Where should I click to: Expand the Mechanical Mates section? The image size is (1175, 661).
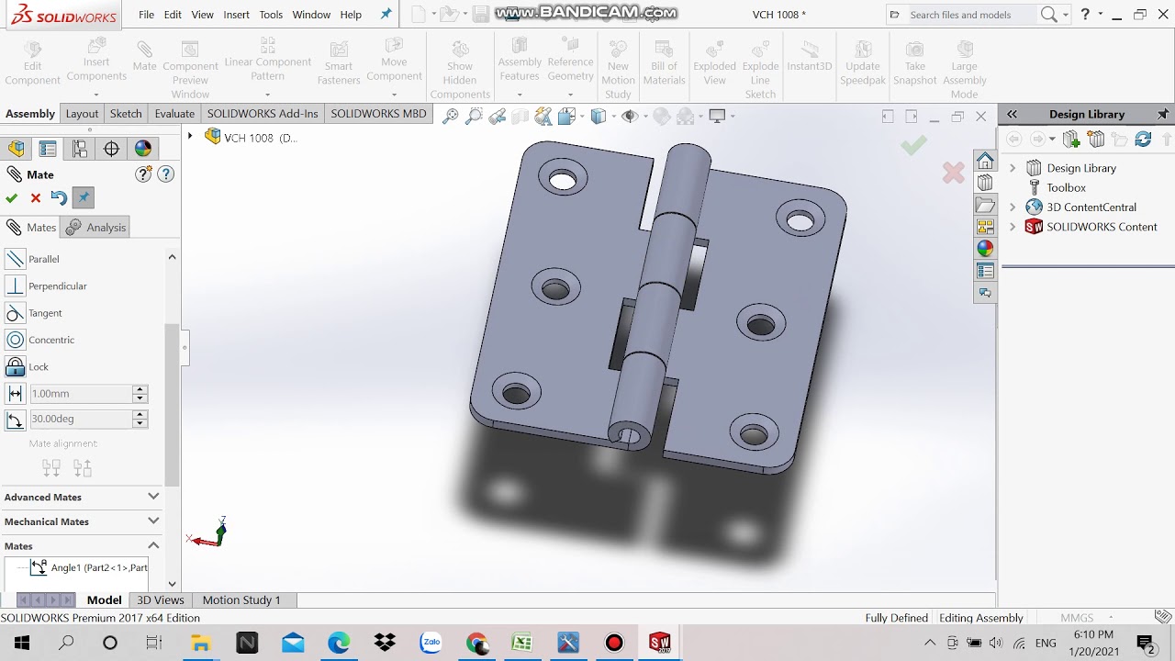click(x=153, y=521)
